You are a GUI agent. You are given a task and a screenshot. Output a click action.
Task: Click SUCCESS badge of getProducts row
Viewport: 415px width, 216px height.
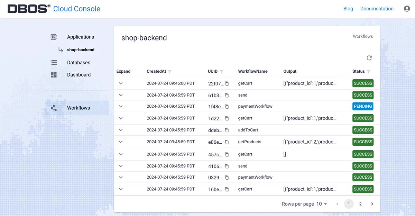click(363, 142)
